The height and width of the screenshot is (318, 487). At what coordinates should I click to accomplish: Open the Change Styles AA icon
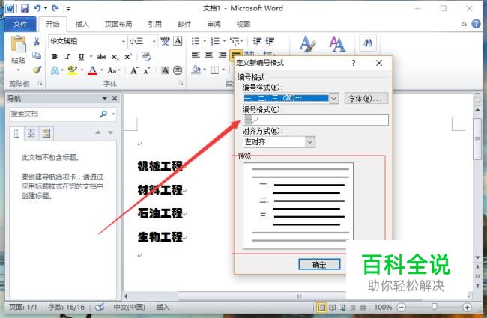(x=337, y=43)
